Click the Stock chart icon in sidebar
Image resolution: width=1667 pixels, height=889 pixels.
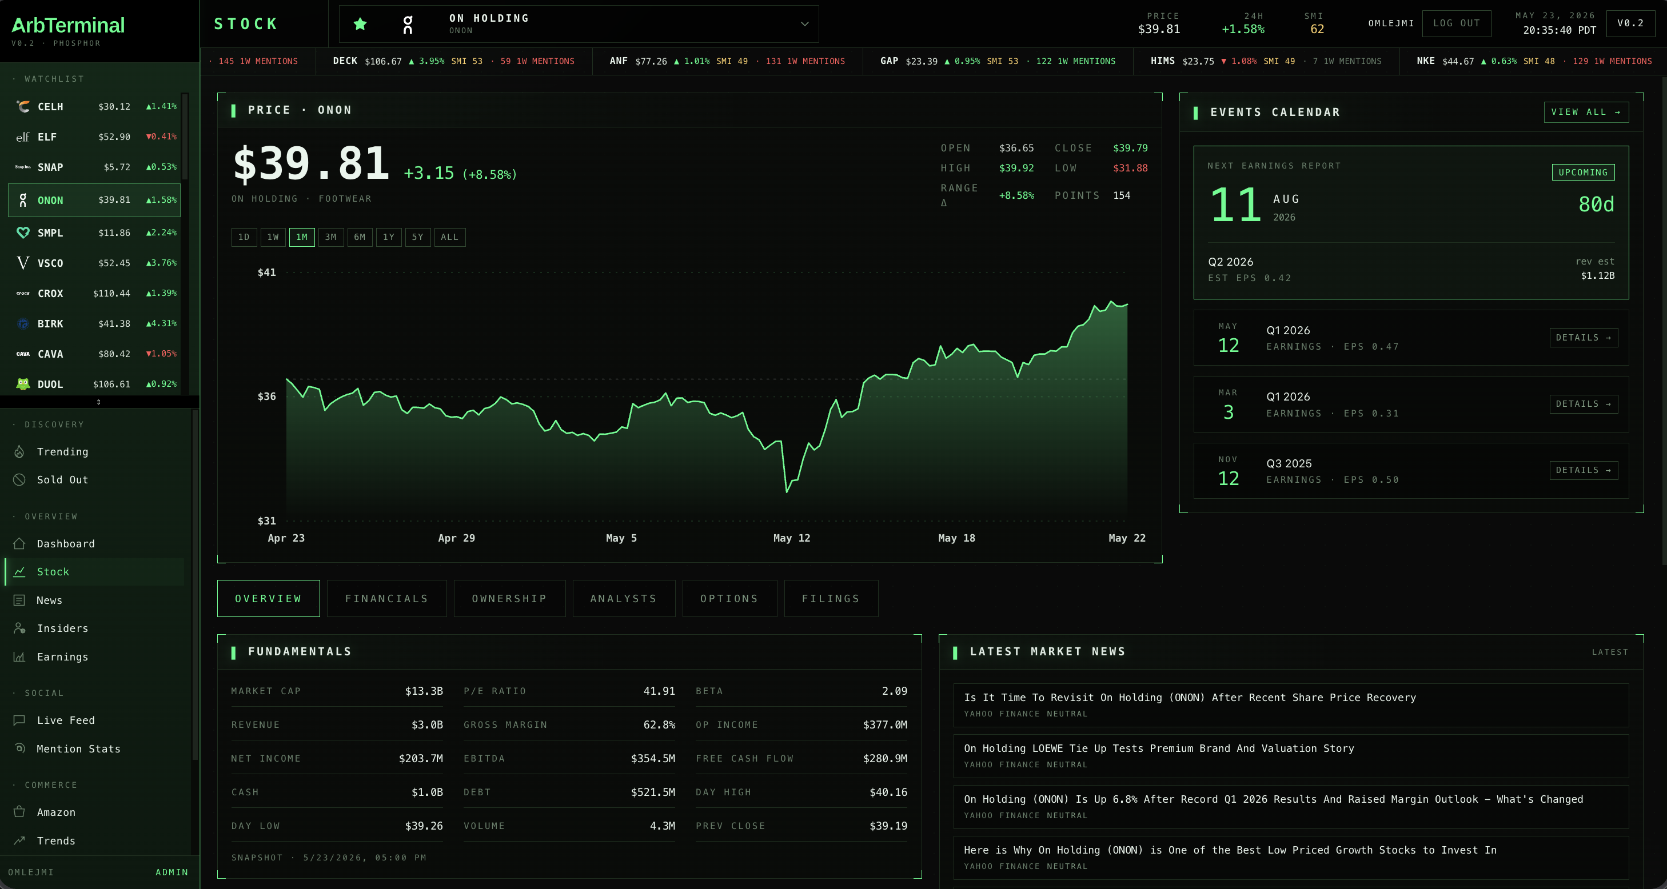pyautogui.click(x=19, y=571)
